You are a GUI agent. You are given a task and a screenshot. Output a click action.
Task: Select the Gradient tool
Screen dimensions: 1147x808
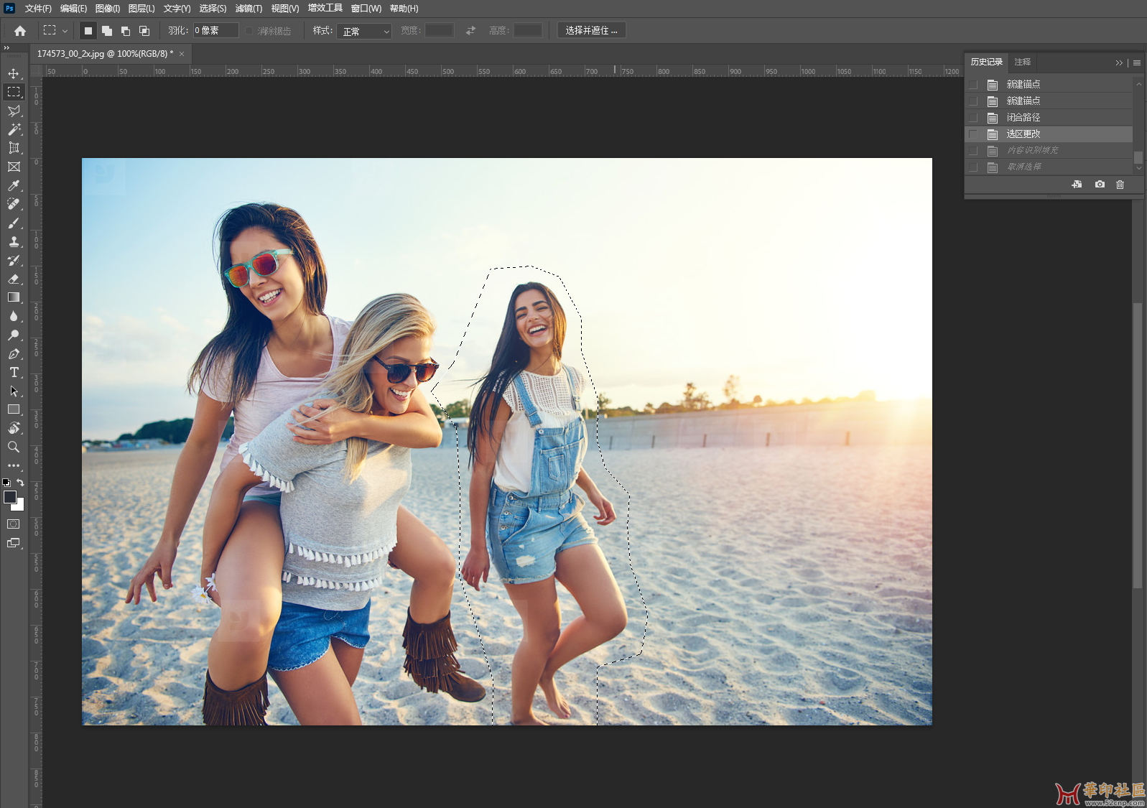coord(14,297)
